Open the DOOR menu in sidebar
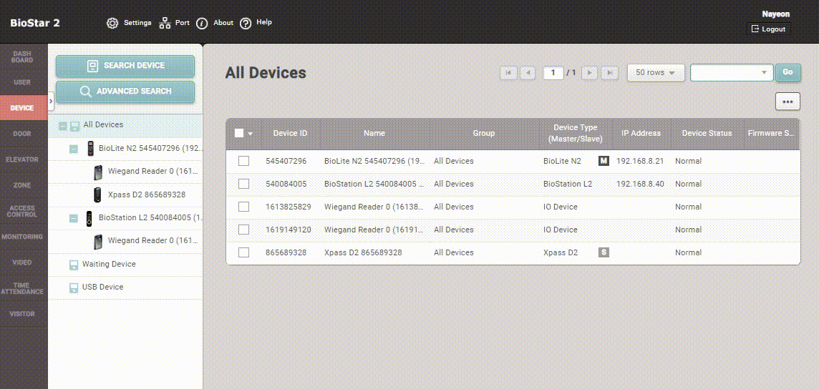 pyautogui.click(x=23, y=134)
